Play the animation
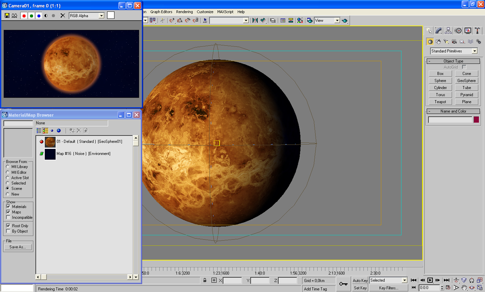485x292 pixels. [x=430, y=280]
